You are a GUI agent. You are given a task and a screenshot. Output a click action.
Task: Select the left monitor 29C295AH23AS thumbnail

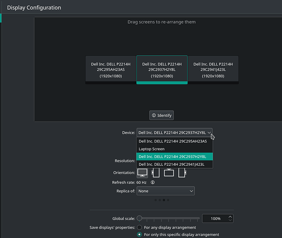[x=111, y=70]
